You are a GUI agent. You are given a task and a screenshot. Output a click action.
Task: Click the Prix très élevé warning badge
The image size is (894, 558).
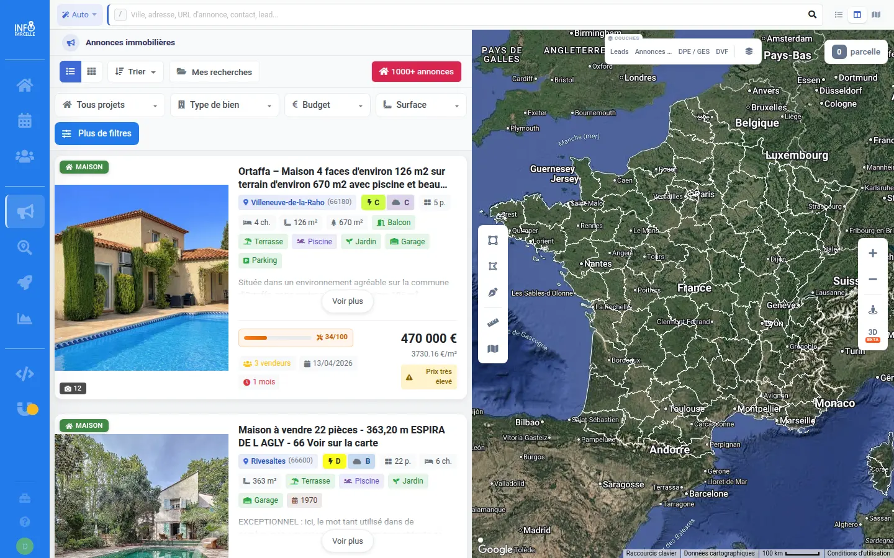[x=429, y=376]
